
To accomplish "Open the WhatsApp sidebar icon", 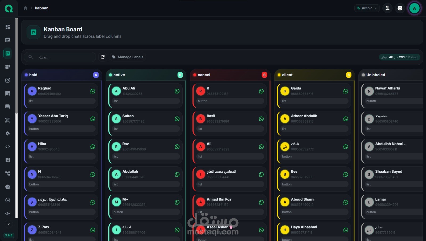I will point(8,200).
